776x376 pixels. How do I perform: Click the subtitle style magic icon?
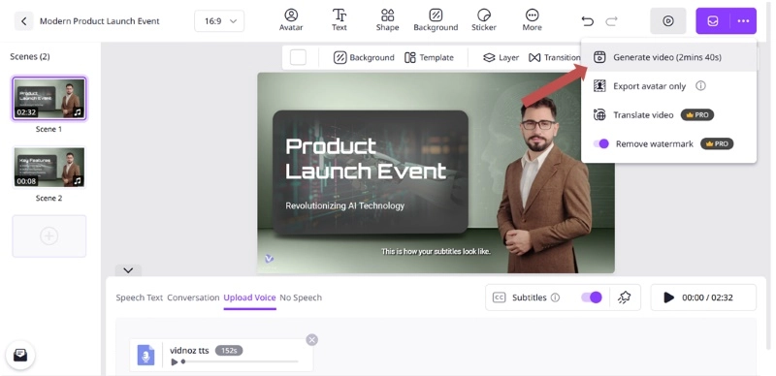[625, 298]
